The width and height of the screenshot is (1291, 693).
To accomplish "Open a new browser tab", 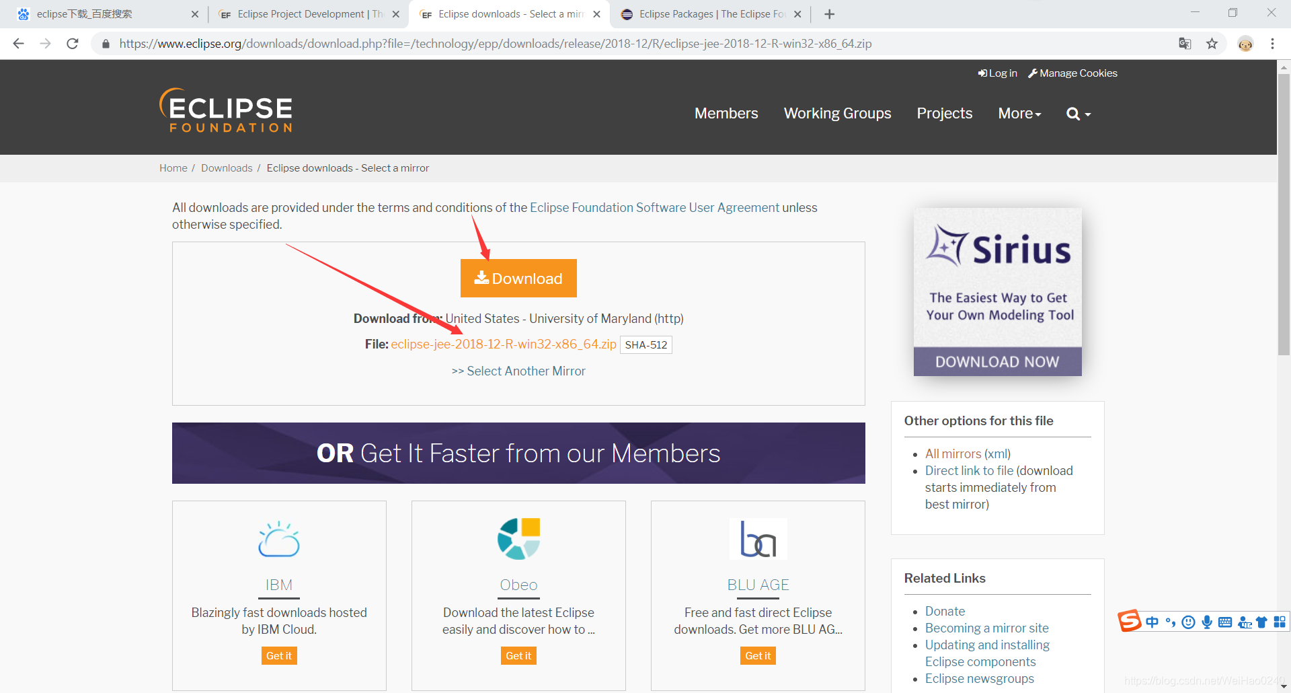I will pyautogui.click(x=830, y=14).
